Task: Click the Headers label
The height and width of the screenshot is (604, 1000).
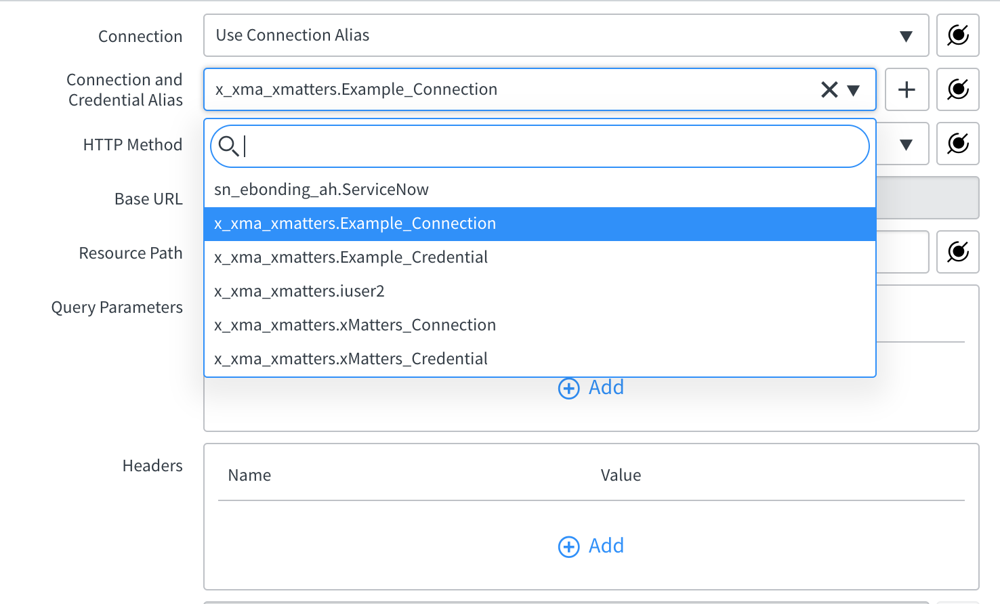Action: [x=152, y=466]
